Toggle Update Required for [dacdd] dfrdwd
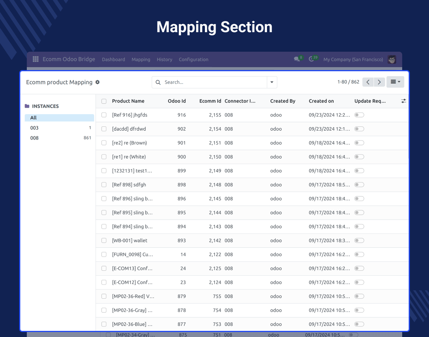 point(359,129)
